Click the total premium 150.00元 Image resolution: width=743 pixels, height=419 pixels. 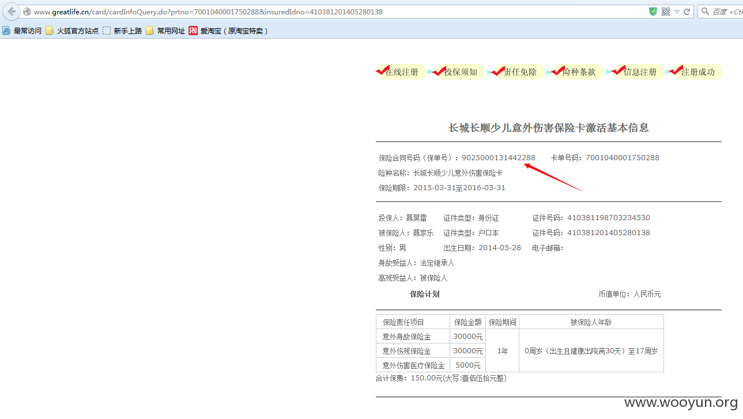(427, 378)
